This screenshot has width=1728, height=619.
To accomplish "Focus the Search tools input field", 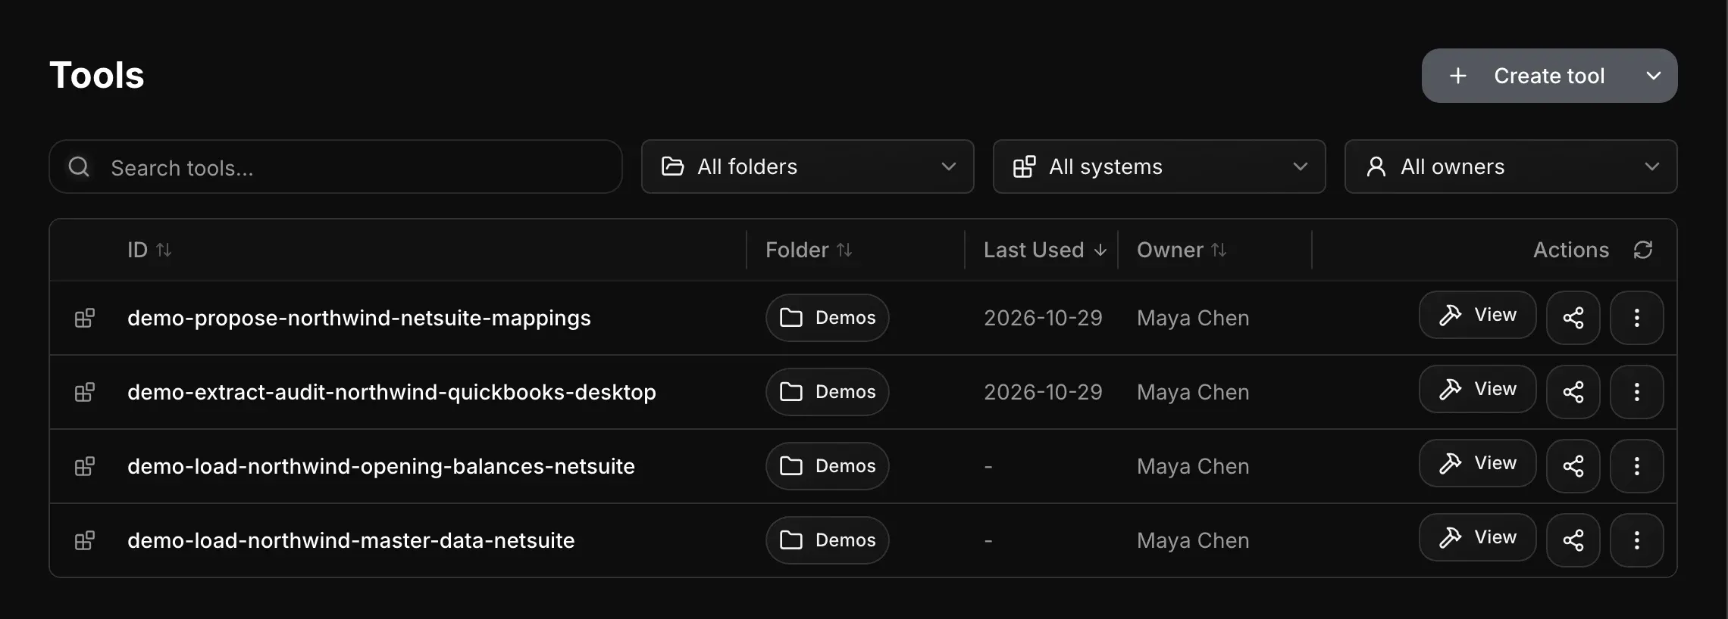I will click(x=336, y=166).
